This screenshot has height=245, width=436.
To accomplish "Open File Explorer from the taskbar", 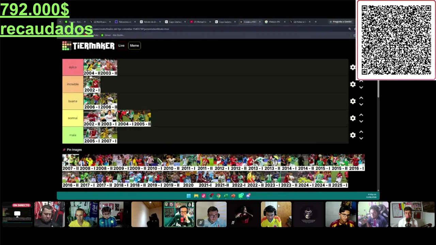I will 196,196.
